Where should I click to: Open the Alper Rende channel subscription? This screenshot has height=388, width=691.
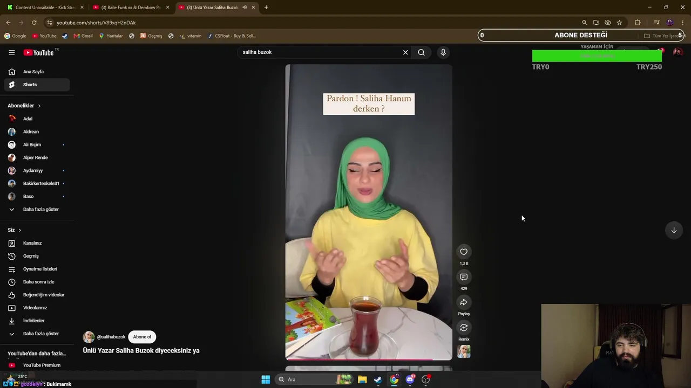coord(37,157)
